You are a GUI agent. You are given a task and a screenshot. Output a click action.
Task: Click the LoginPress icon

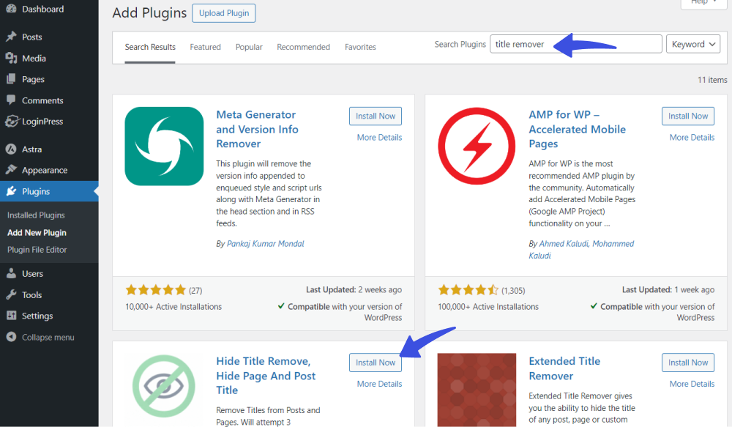click(12, 121)
